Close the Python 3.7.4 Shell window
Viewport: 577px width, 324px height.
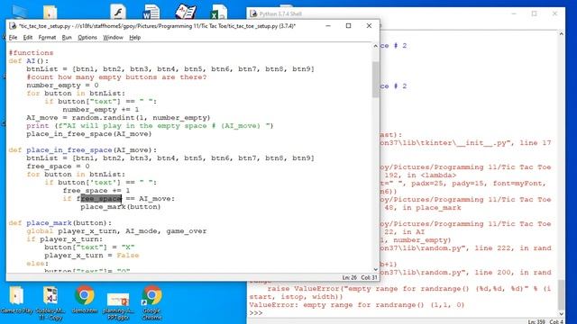point(555,13)
